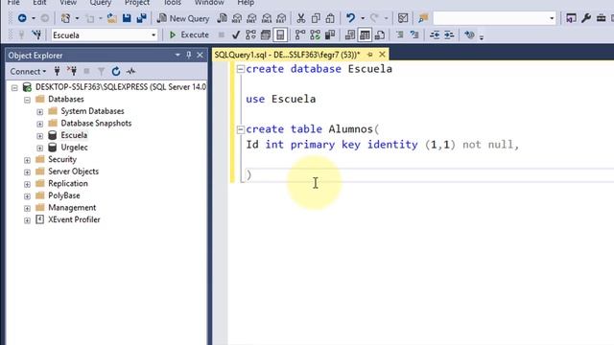Select Results to Text option
614x345 pixels.
click(x=349, y=35)
